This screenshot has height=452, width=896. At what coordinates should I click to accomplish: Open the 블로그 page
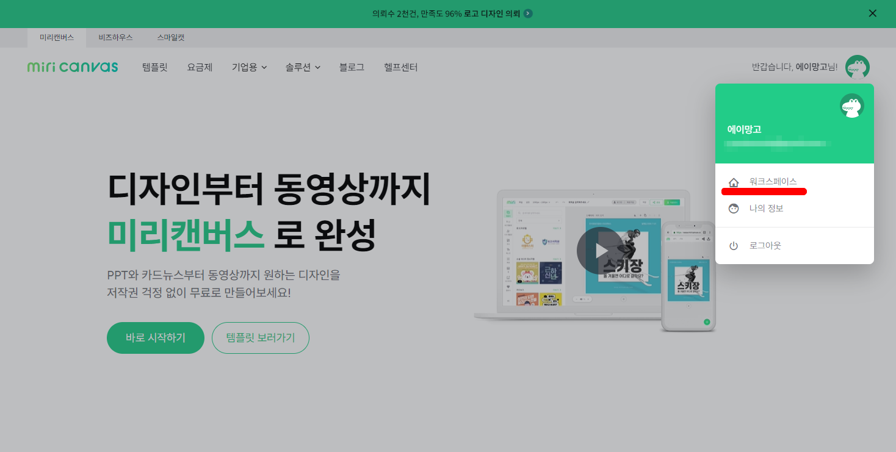(x=351, y=67)
